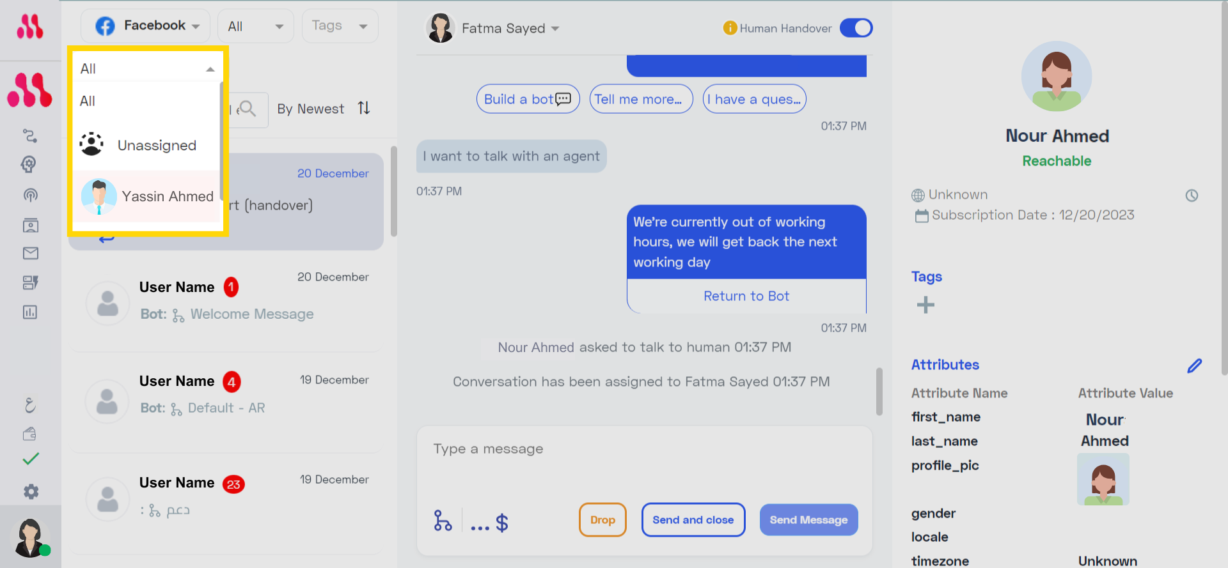
Task: Click the I have a ques... quick reply
Action: pyautogui.click(x=754, y=99)
